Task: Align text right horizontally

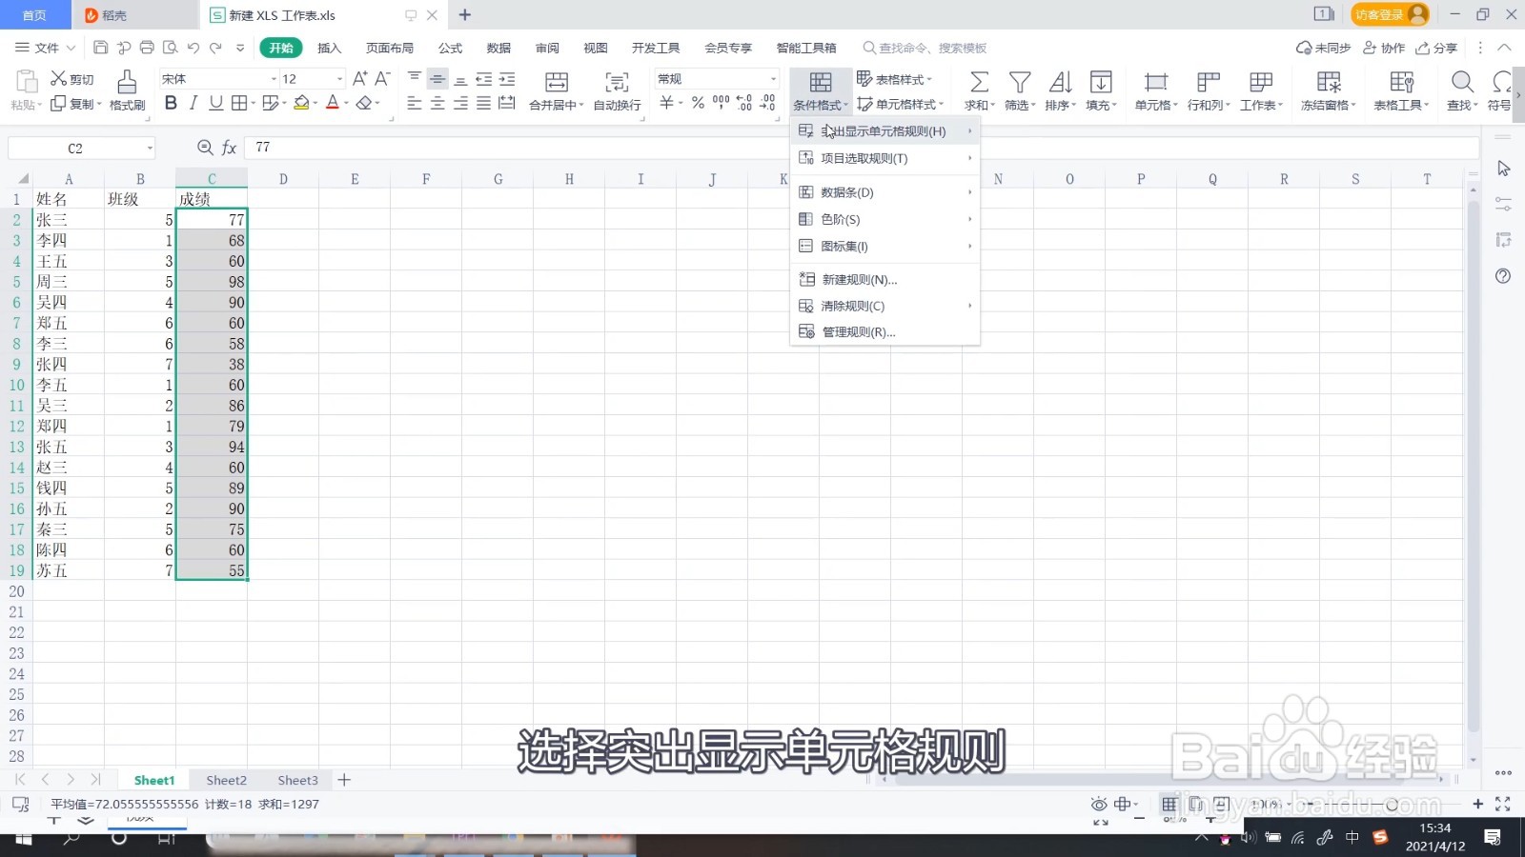Action: pyautogui.click(x=460, y=103)
